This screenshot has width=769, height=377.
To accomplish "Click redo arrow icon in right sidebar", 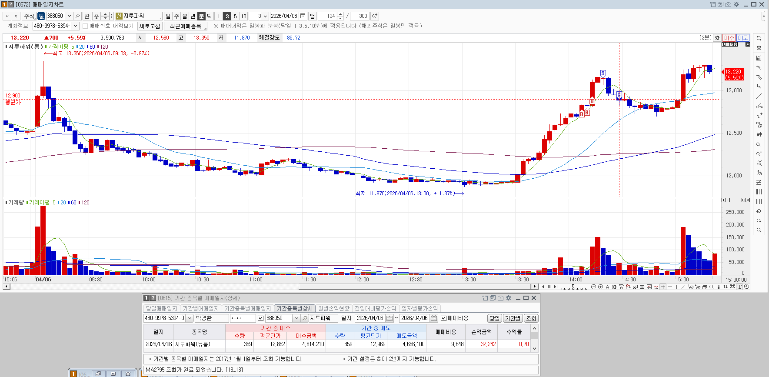I will pyautogui.click(x=759, y=221).
